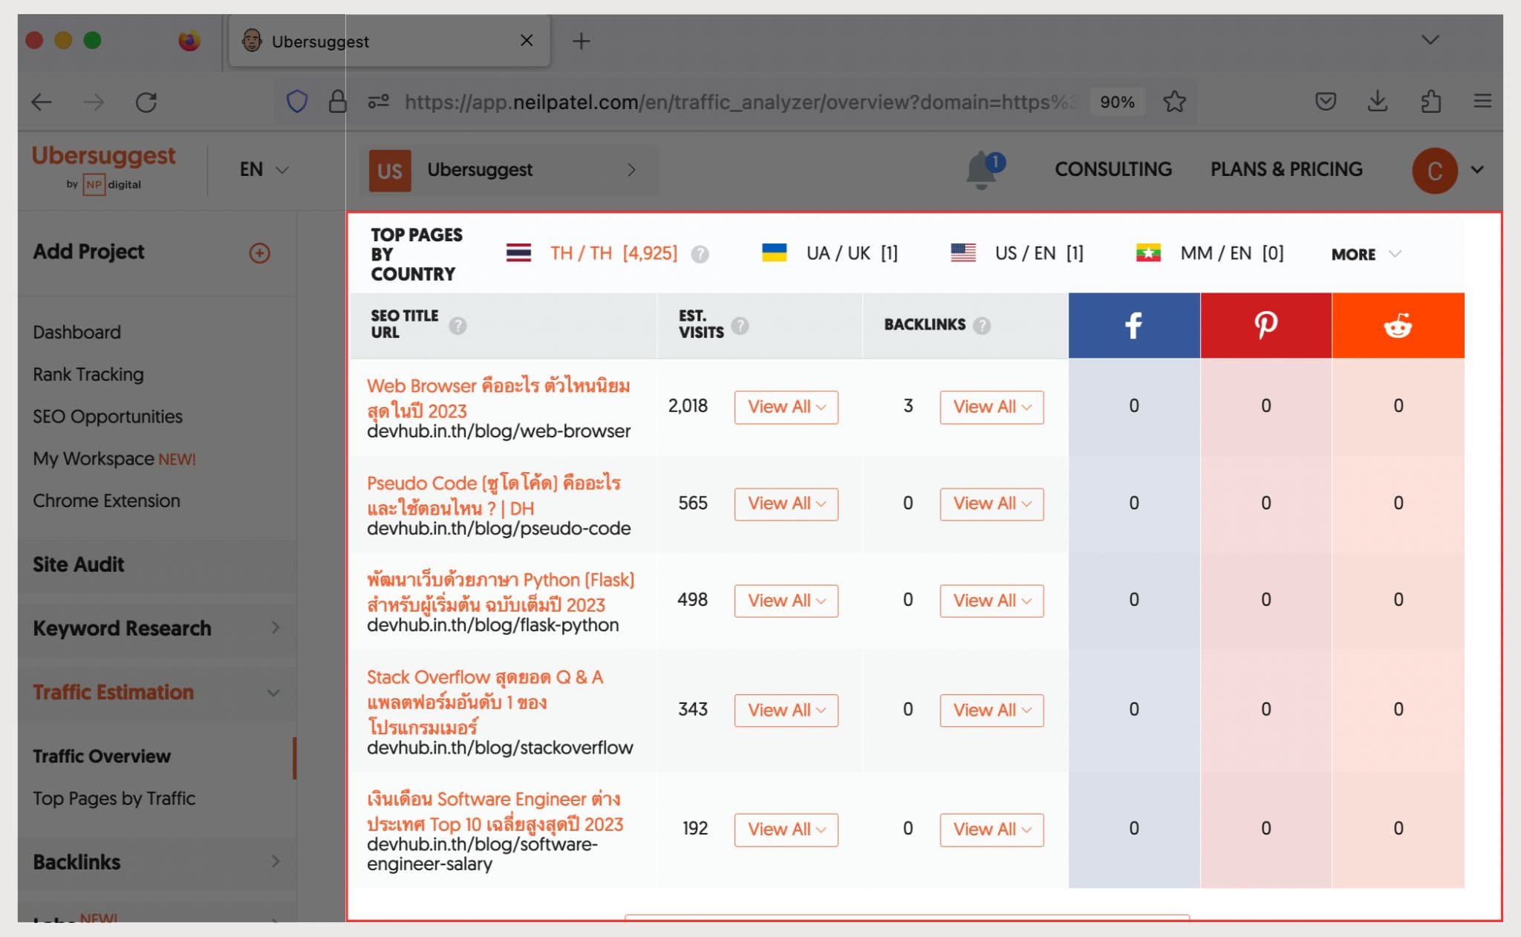Screen dimensions: 1521x937
Task: Expand backlinks View All for flask-python row
Action: coord(991,601)
